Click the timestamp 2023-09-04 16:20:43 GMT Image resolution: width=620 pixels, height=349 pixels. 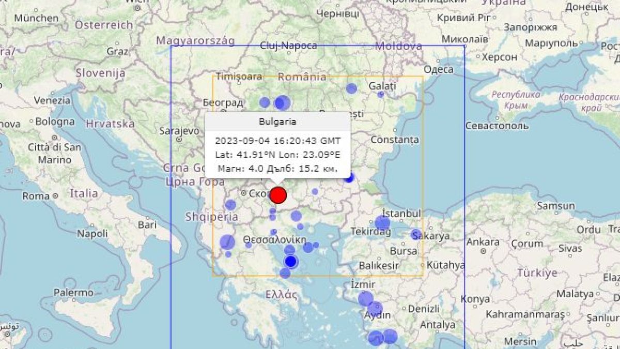[278, 141]
